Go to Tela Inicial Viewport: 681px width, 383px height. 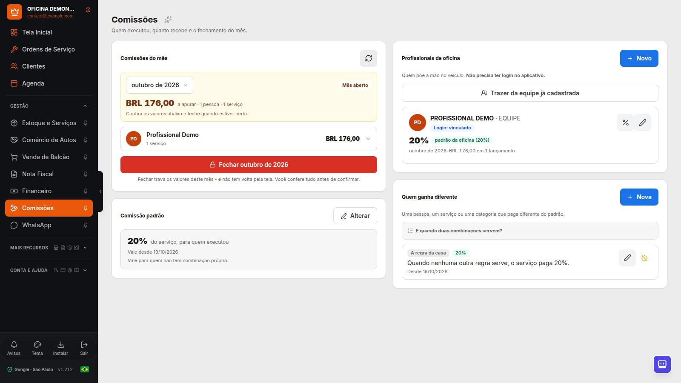tap(49, 32)
